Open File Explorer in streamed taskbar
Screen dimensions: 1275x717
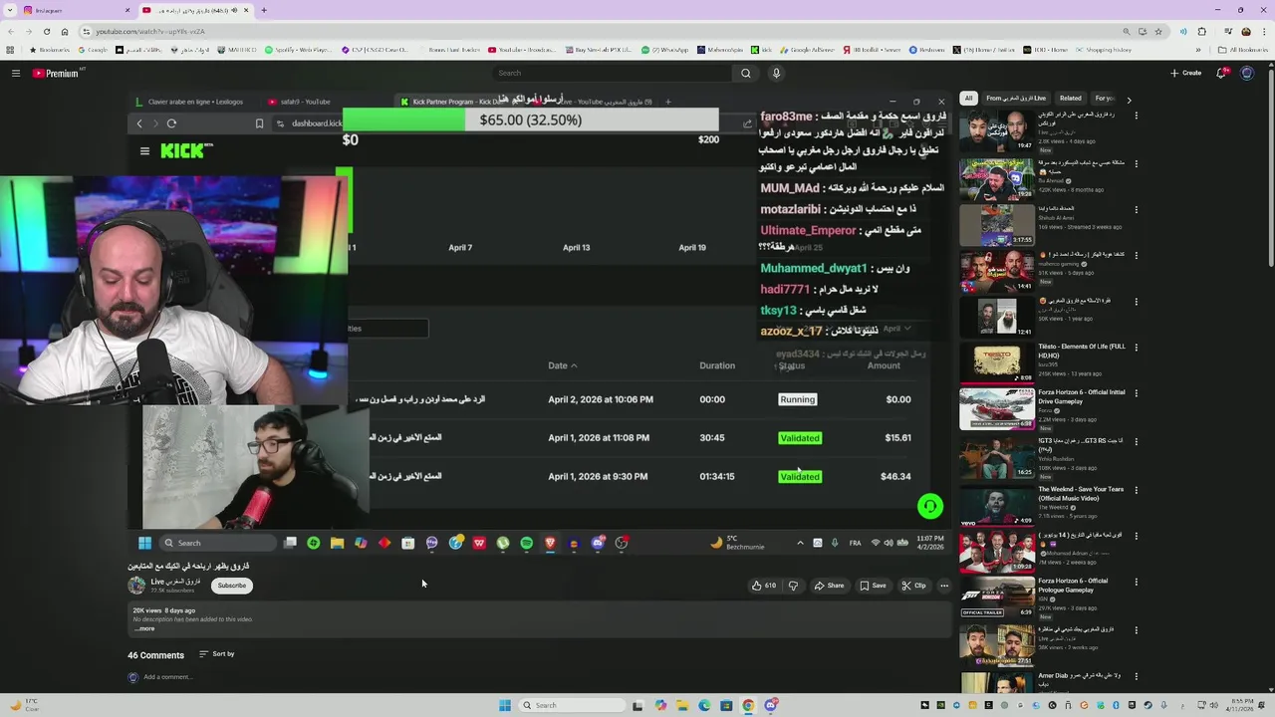[x=337, y=543]
